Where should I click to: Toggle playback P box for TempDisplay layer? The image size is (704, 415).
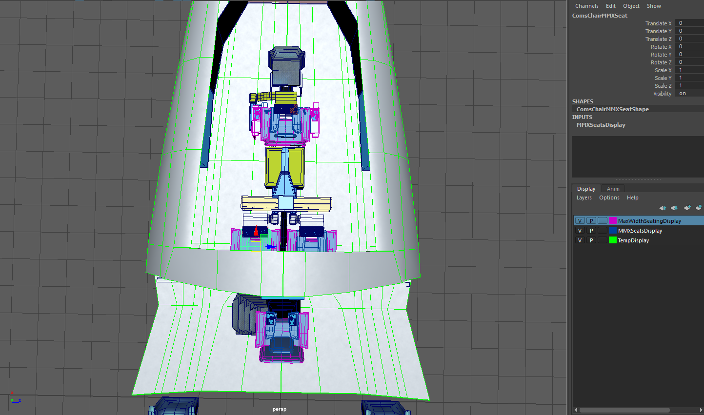click(x=591, y=240)
